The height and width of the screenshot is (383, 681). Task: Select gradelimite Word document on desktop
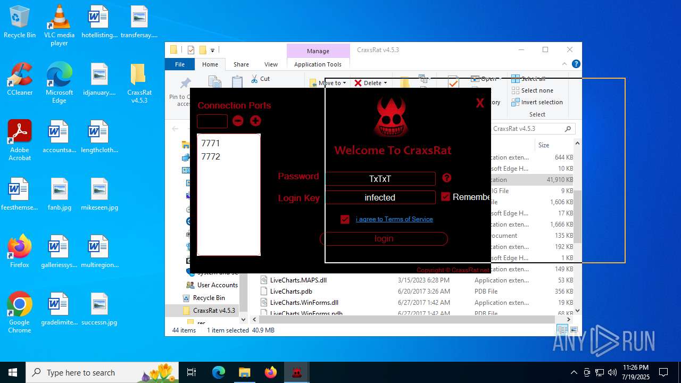(x=59, y=310)
